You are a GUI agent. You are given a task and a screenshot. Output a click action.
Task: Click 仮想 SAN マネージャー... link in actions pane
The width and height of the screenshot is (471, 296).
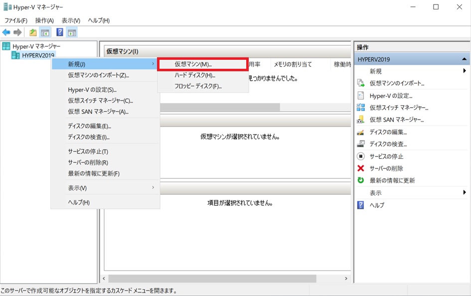click(397, 120)
